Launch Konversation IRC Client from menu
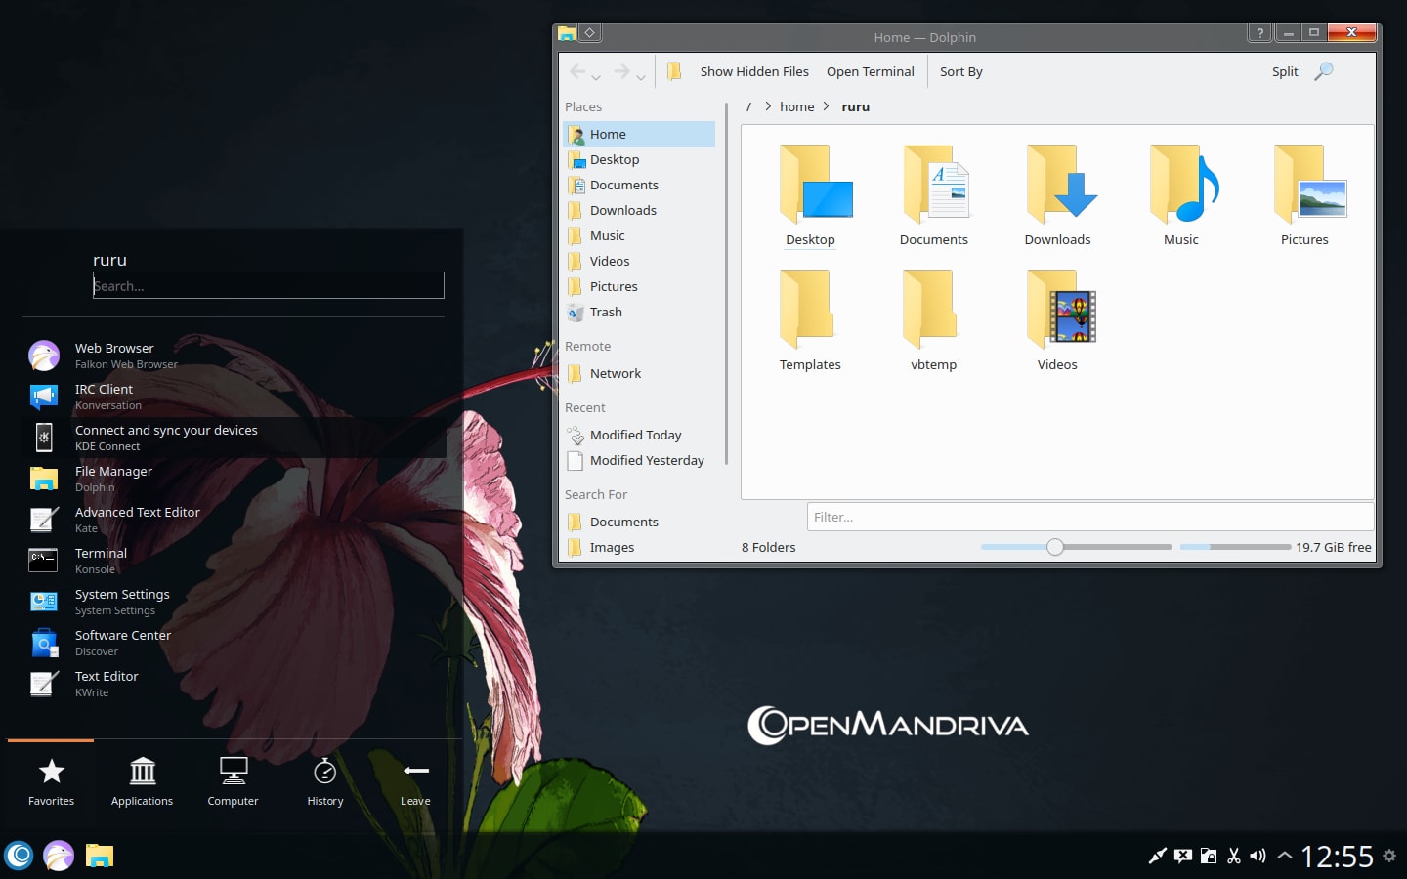The height and width of the screenshot is (879, 1407). click(x=104, y=397)
